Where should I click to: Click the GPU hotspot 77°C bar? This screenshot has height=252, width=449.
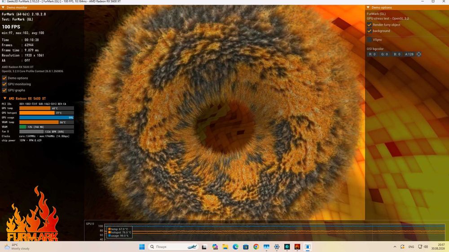click(46, 113)
